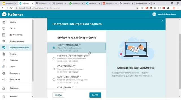Open the user avatar icon
The height and width of the screenshot is (102, 181).
154,14
